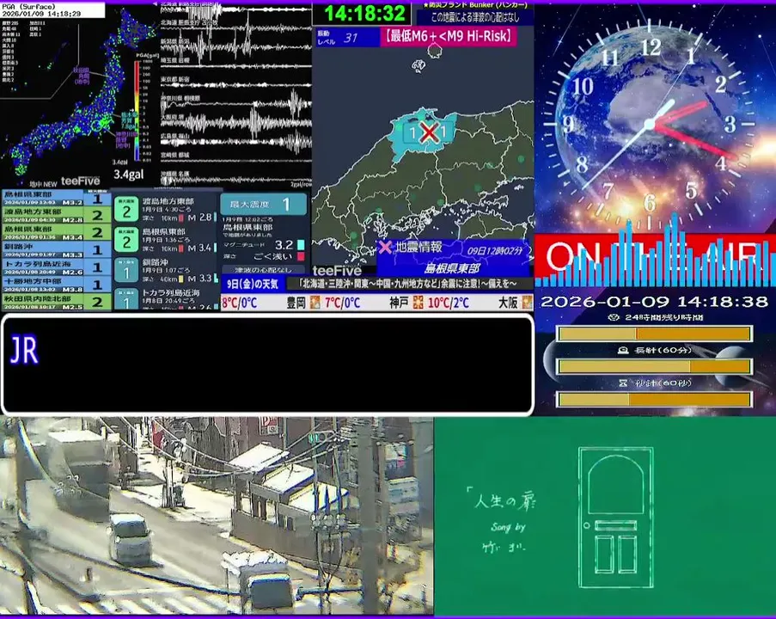Image resolution: width=776 pixels, height=619 pixels.
Task: Click the 「人生の扉」 song title text
Action: click(x=503, y=499)
